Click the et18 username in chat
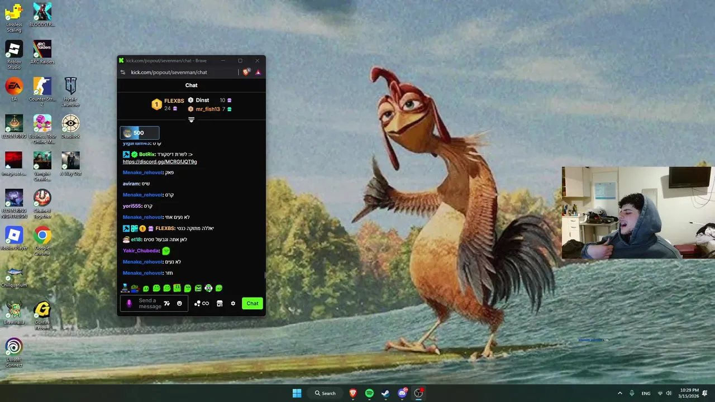The image size is (715, 402). coord(136,240)
